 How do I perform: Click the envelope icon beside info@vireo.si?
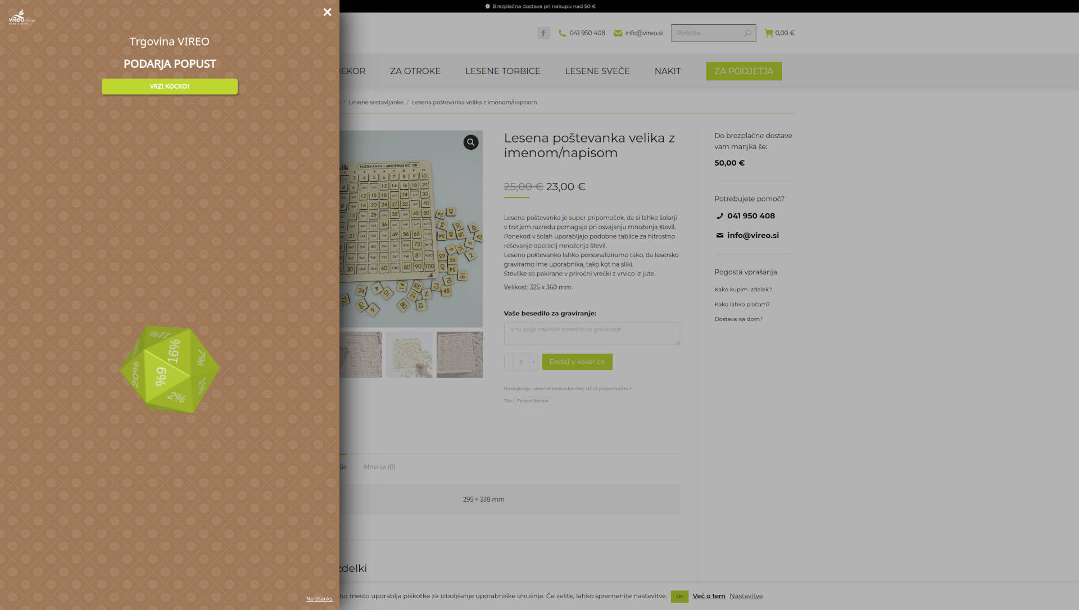point(618,33)
